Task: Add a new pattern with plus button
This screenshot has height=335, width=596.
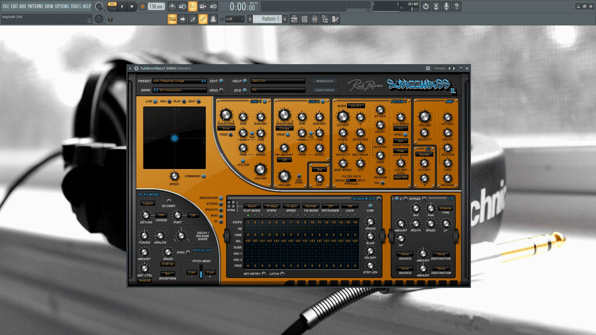Action: 285,19
